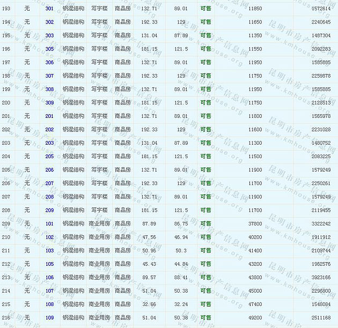The width and height of the screenshot is (338, 328).
Task: Select room 106 link
Action: [49, 277]
